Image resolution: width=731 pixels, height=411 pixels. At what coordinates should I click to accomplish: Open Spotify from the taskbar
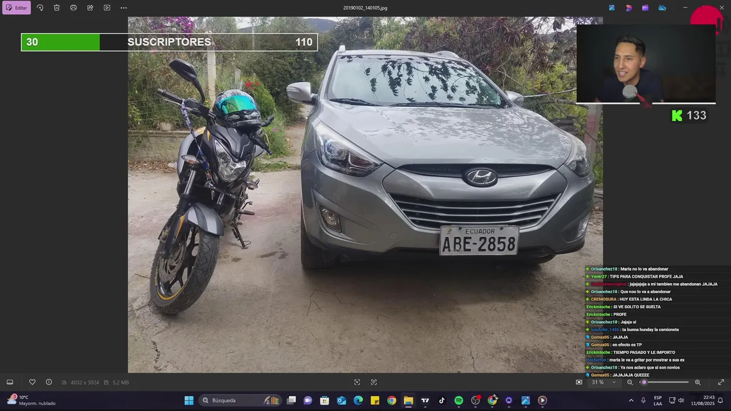click(459, 401)
